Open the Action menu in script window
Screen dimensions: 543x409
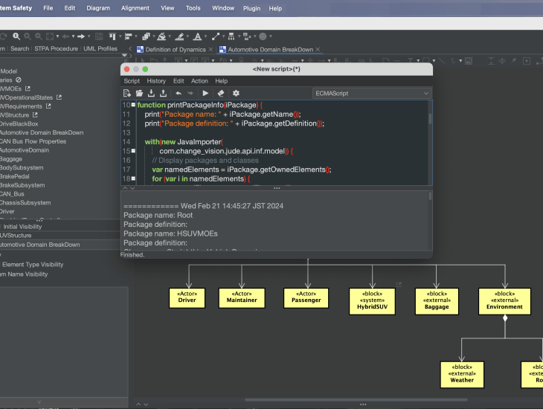[199, 80]
